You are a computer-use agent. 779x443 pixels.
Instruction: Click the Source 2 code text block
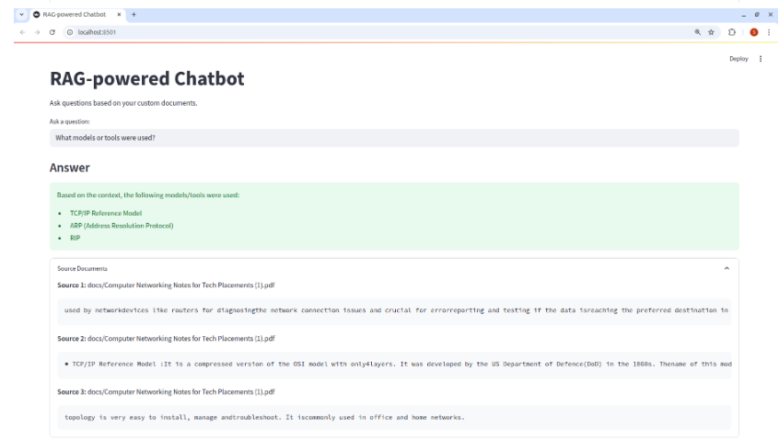[394, 364]
